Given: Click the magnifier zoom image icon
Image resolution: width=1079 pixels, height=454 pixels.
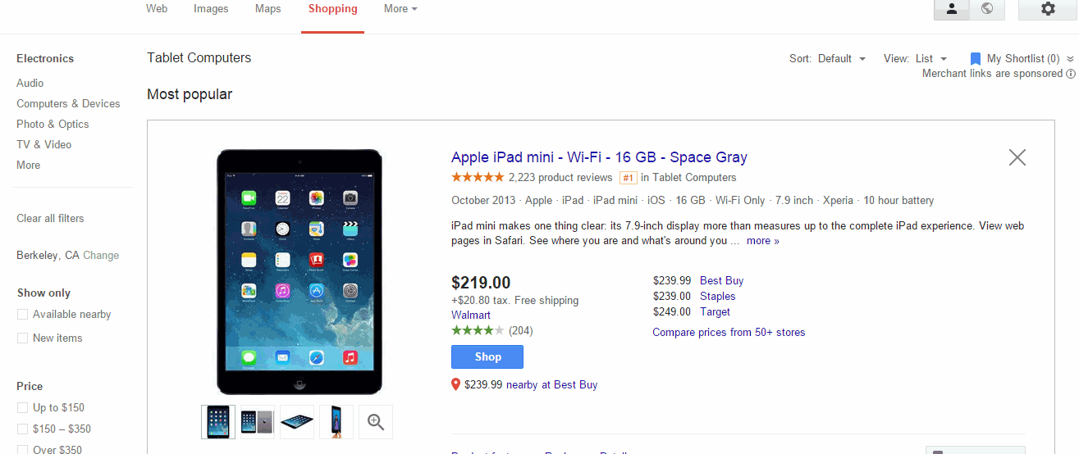Looking at the screenshot, I should coord(376,422).
